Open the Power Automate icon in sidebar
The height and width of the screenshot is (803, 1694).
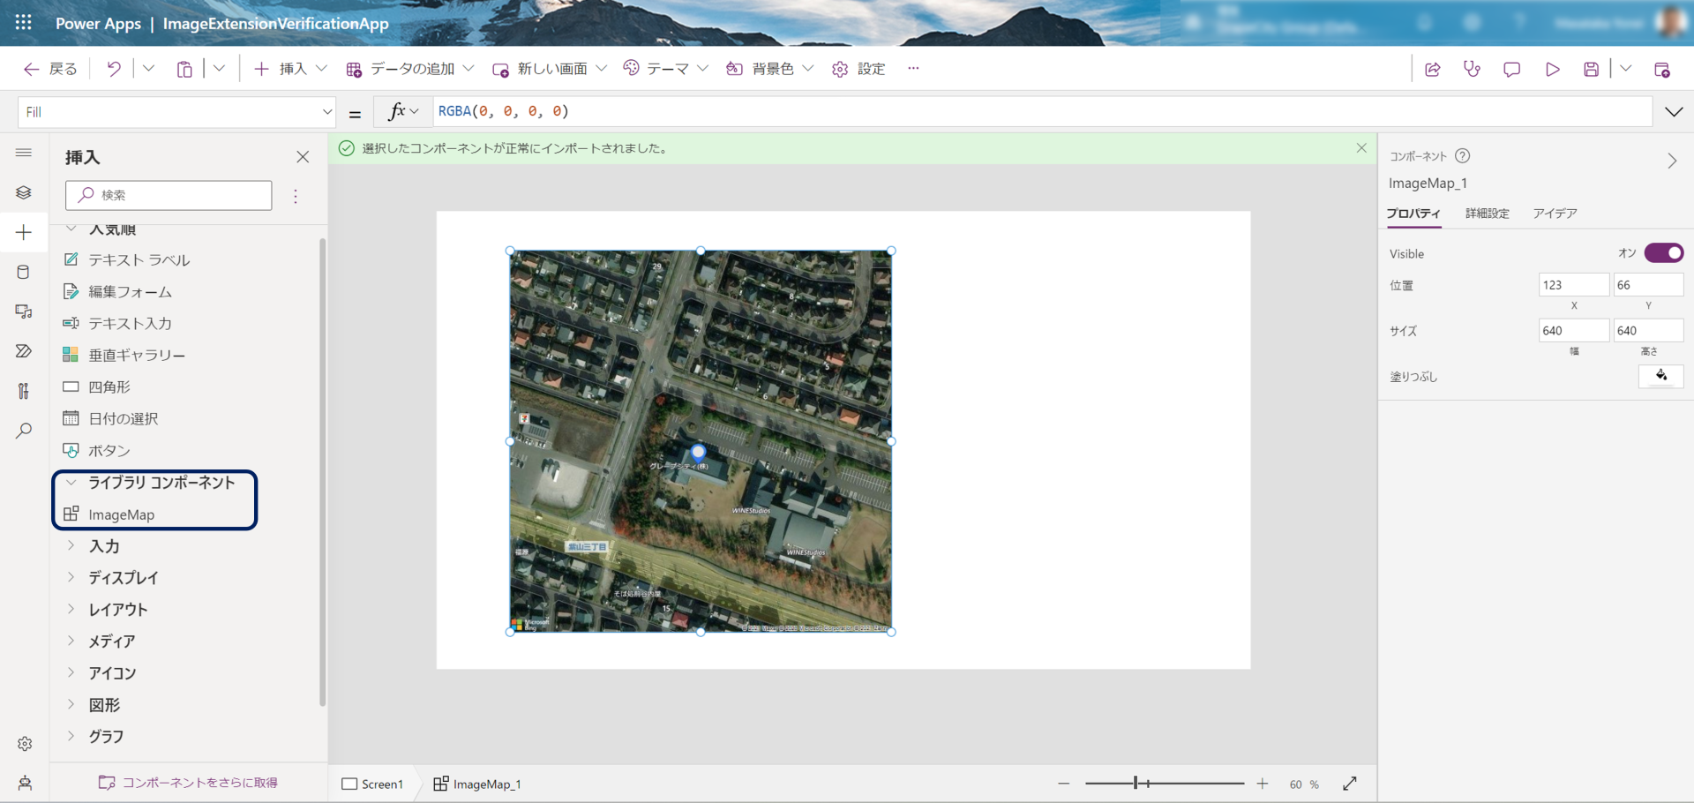24,351
